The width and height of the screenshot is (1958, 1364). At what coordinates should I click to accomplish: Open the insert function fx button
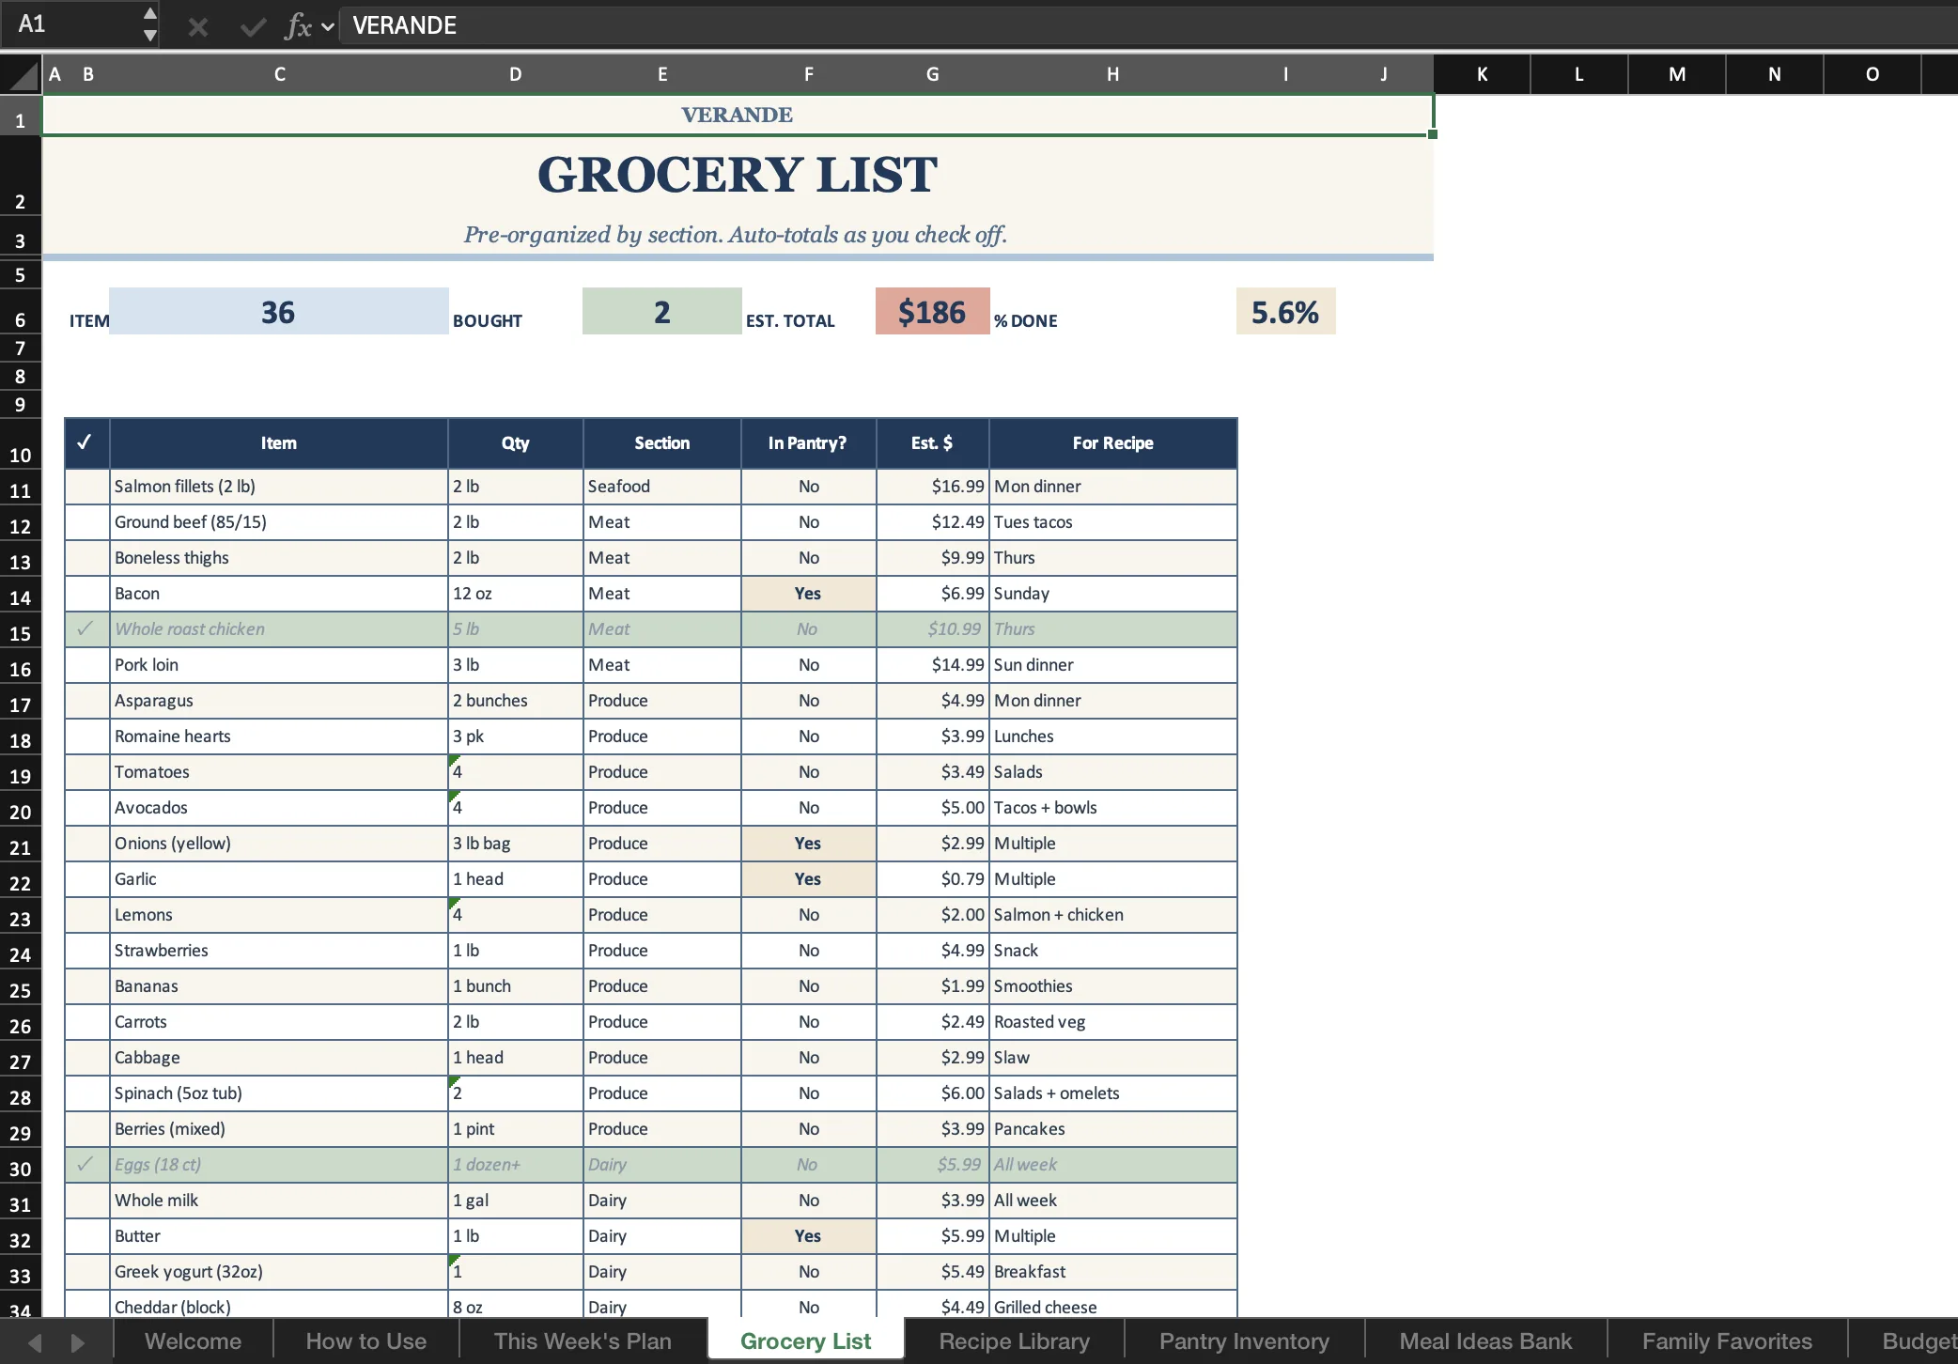298,26
